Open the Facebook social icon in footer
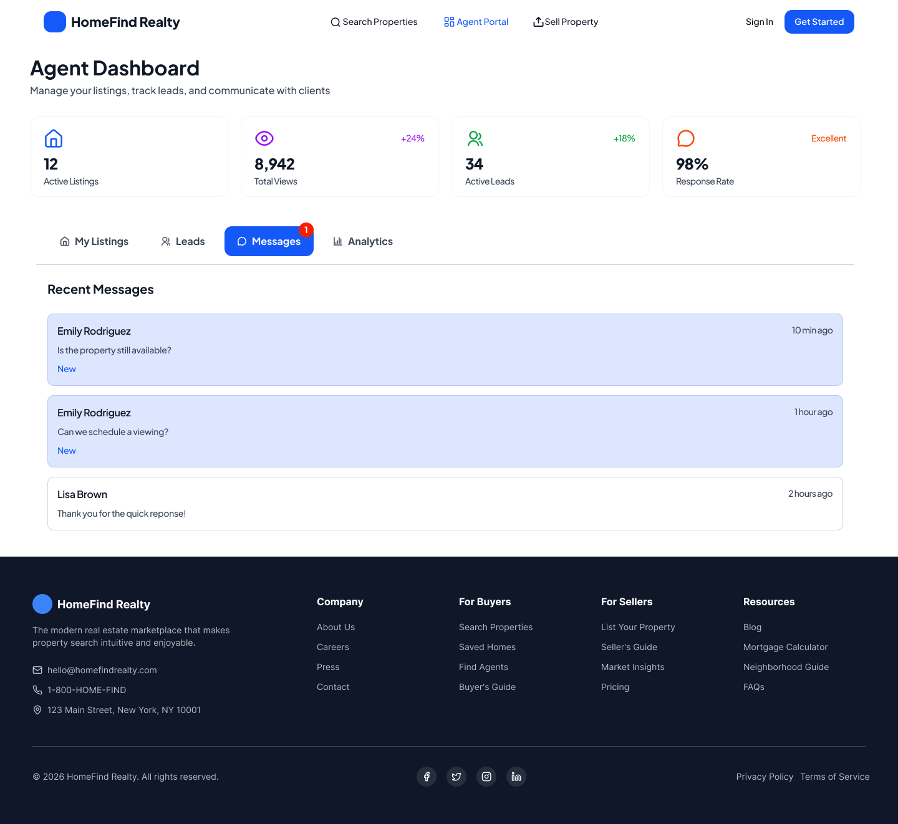Screen dimensions: 898x824 coord(427,777)
